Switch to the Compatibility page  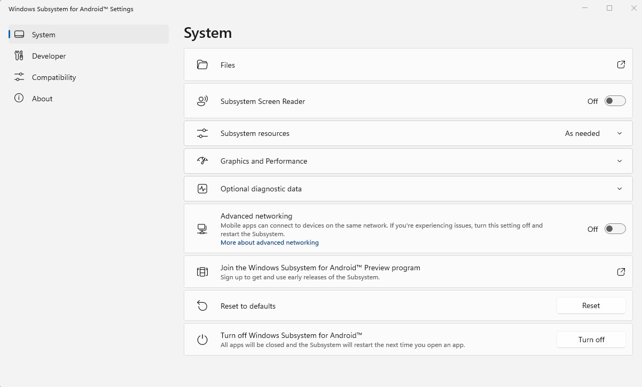coord(89,77)
